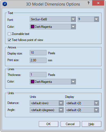Click the application icon in title bar
Image resolution: width=106 pixels, height=132 pixels.
point(5,4)
